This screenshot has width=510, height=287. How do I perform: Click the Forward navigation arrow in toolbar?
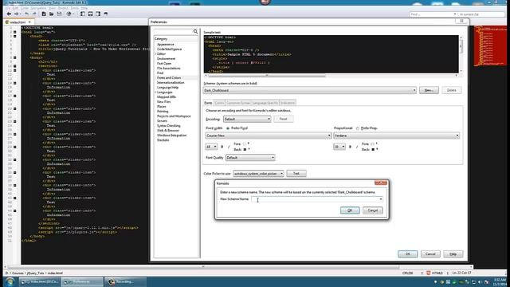tap(16, 14)
